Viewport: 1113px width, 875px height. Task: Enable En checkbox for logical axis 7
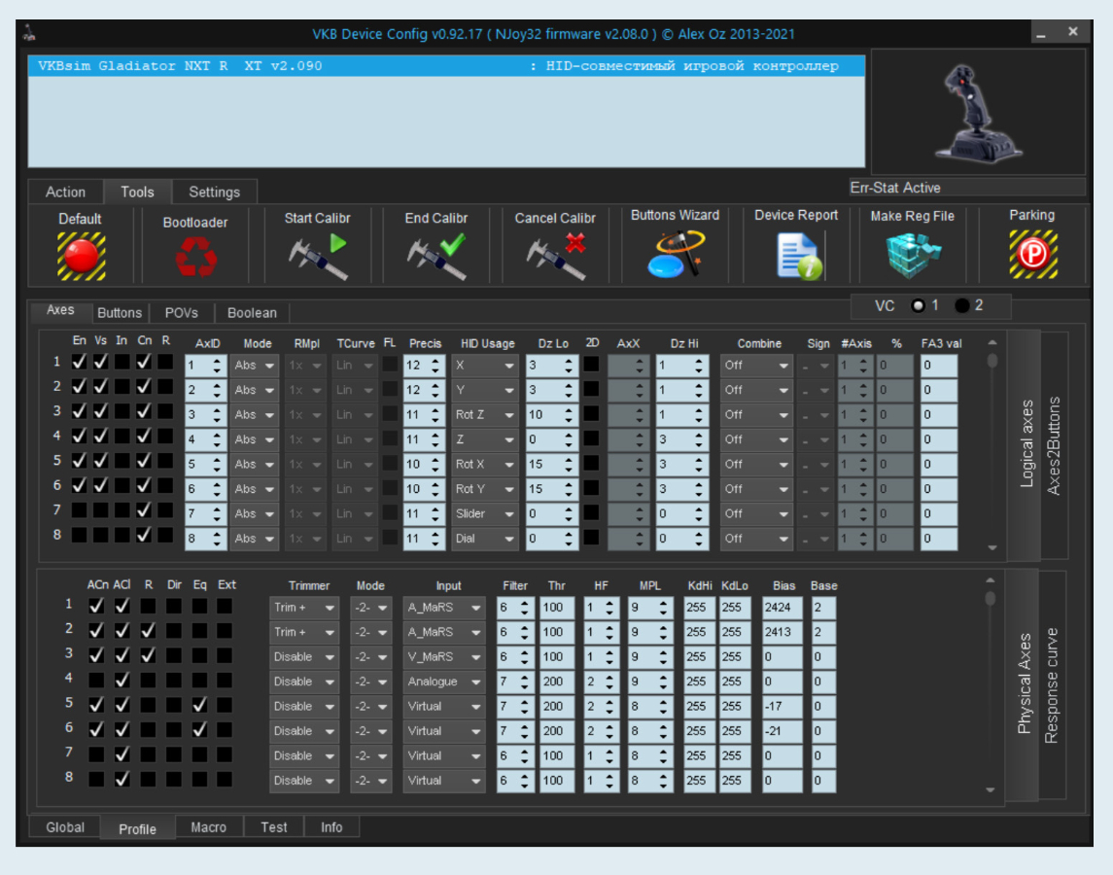(79, 510)
